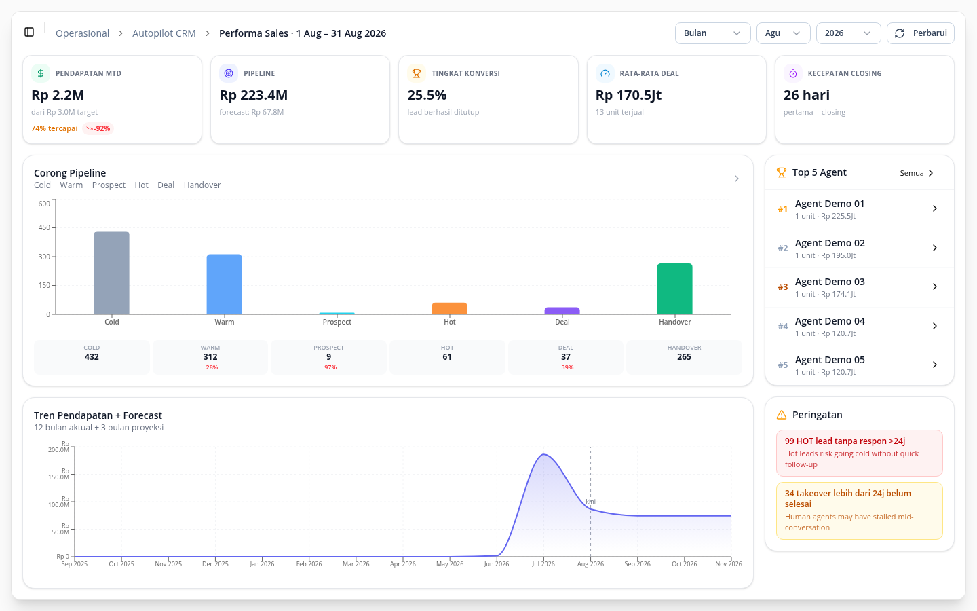Click the target icon on Pipeline card

[x=229, y=73]
